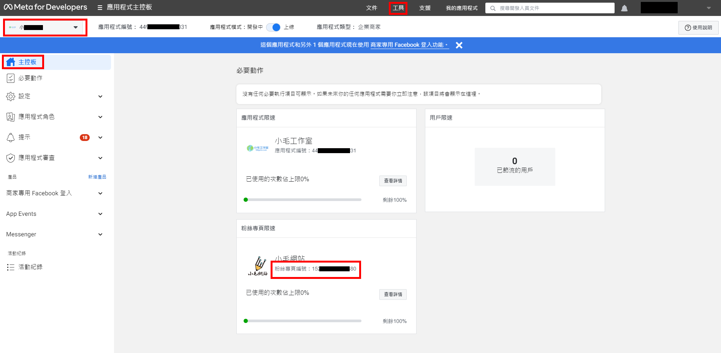Image resolution: width=721 pixels, height=353 pixels.
Task: Expand 商家專用 Facebook 登入 product
Action: click(x=100, y=193)
